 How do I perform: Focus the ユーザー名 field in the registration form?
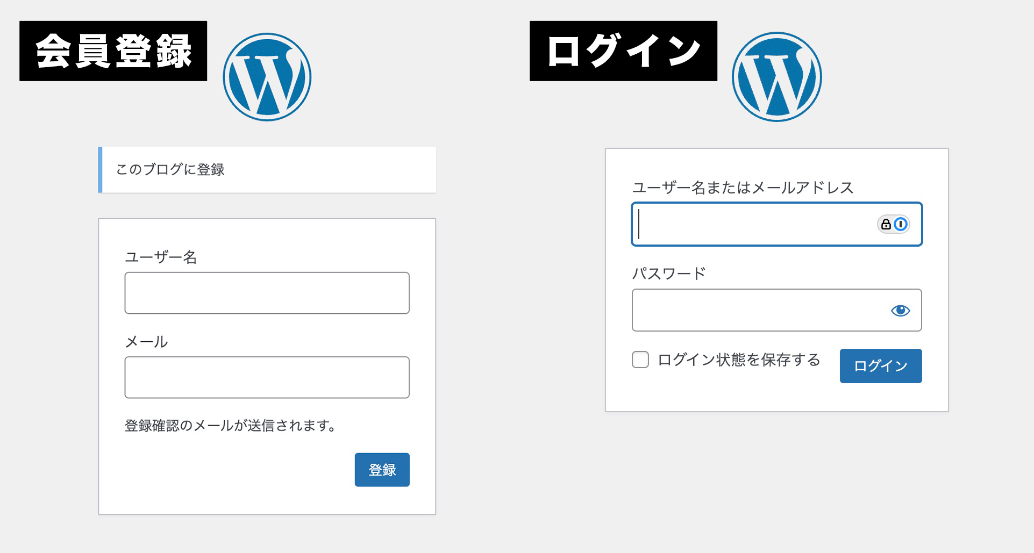tap(267, 293)
